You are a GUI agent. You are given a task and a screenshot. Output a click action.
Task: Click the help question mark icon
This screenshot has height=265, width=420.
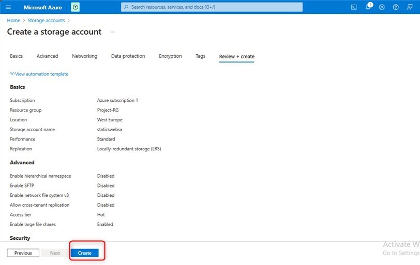[x=396, y=7]
